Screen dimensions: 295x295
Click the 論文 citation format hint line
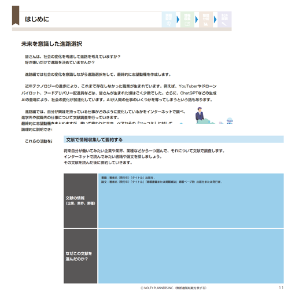161,182
